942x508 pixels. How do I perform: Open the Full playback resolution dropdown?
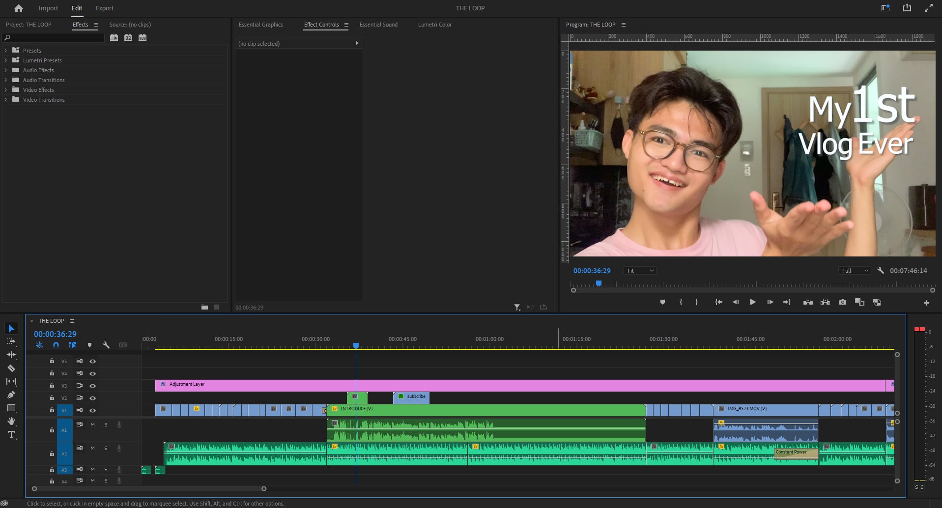(855, 271)
